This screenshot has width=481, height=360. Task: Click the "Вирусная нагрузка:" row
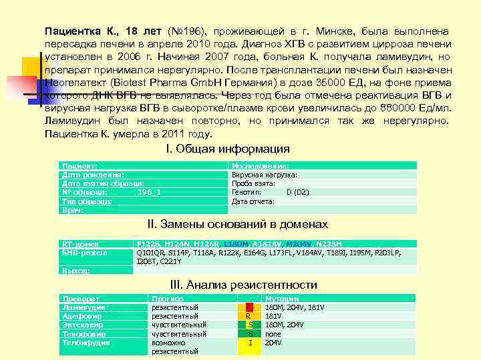323,175
